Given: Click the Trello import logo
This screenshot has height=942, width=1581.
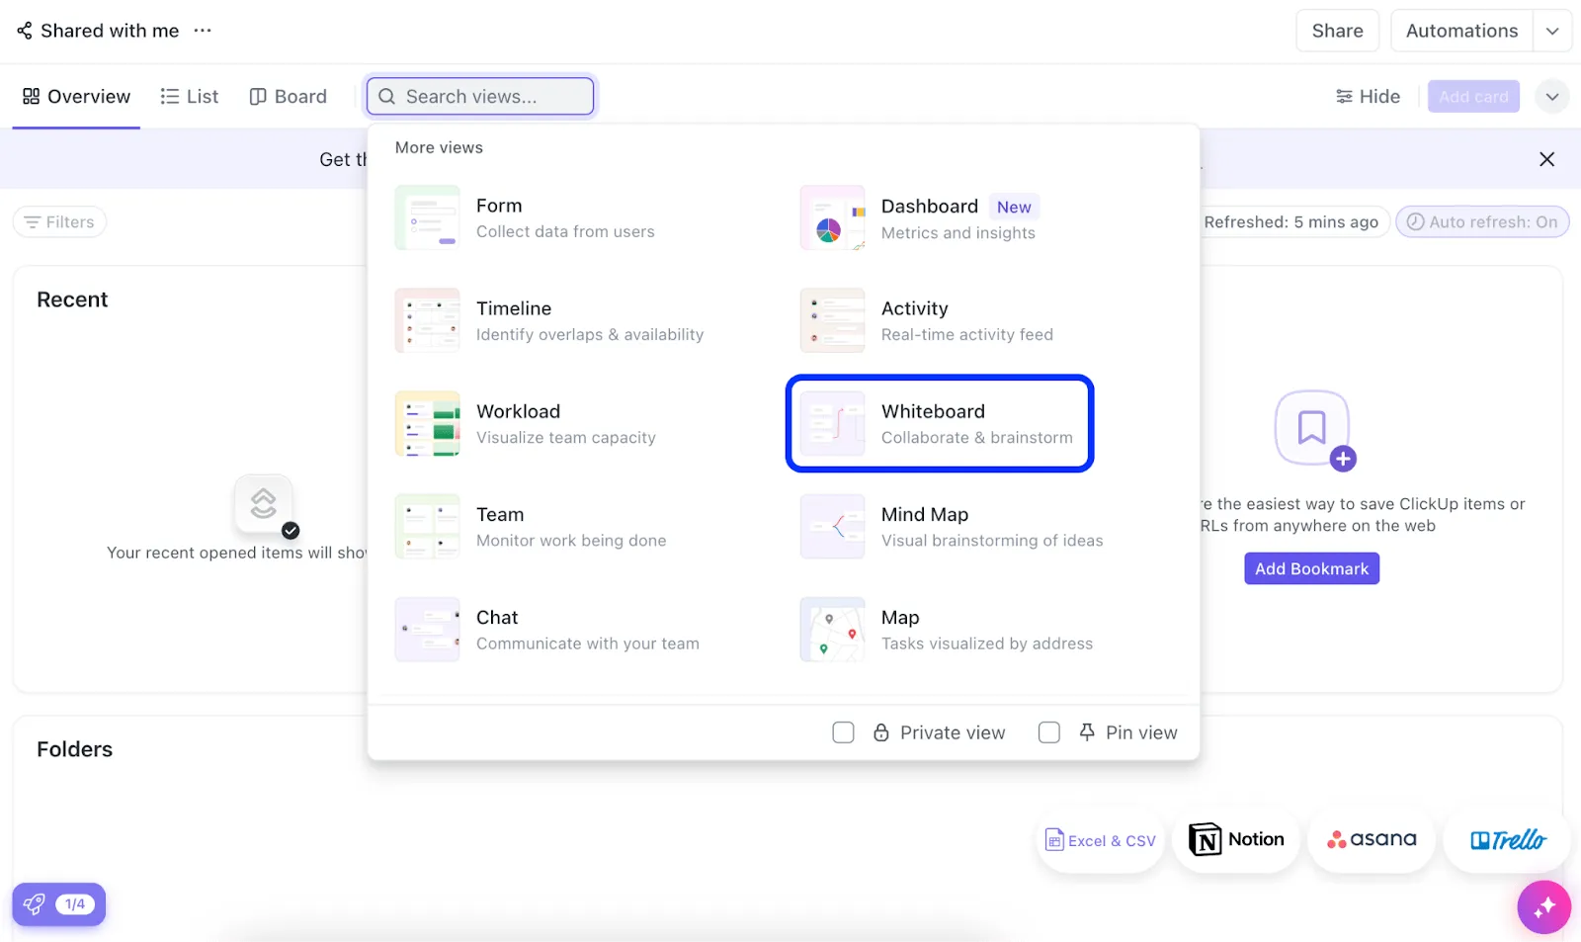Looking at the screenshot, I should point(1508,839).
